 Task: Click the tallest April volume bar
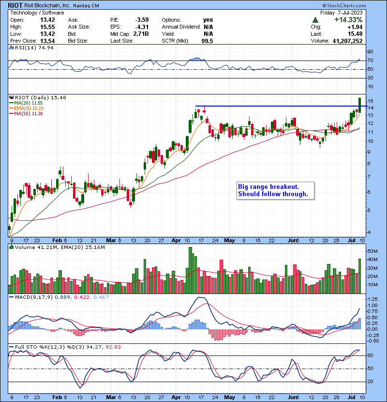190,270
